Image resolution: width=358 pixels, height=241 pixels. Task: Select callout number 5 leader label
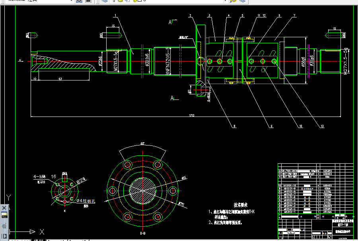pyautogui.click(x=243, y=16)
